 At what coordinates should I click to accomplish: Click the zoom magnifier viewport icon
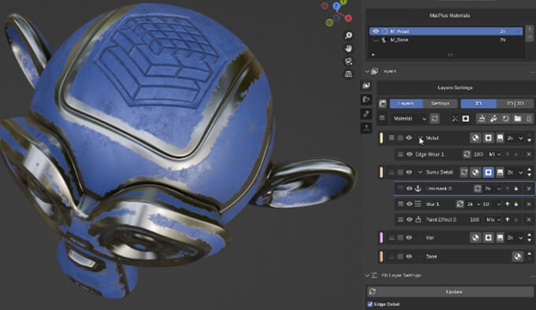tap(348, 35)
